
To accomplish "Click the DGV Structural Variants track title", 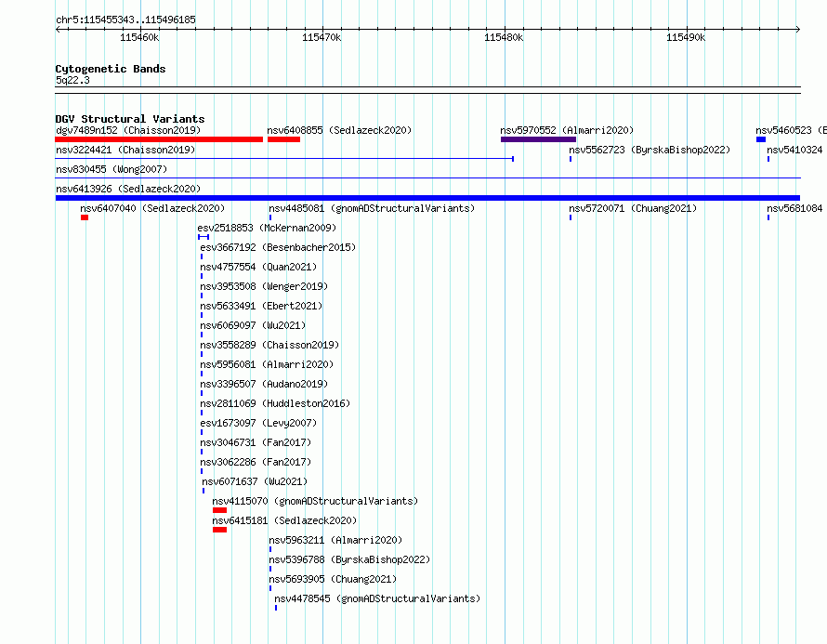I will [x=130, y=119].
